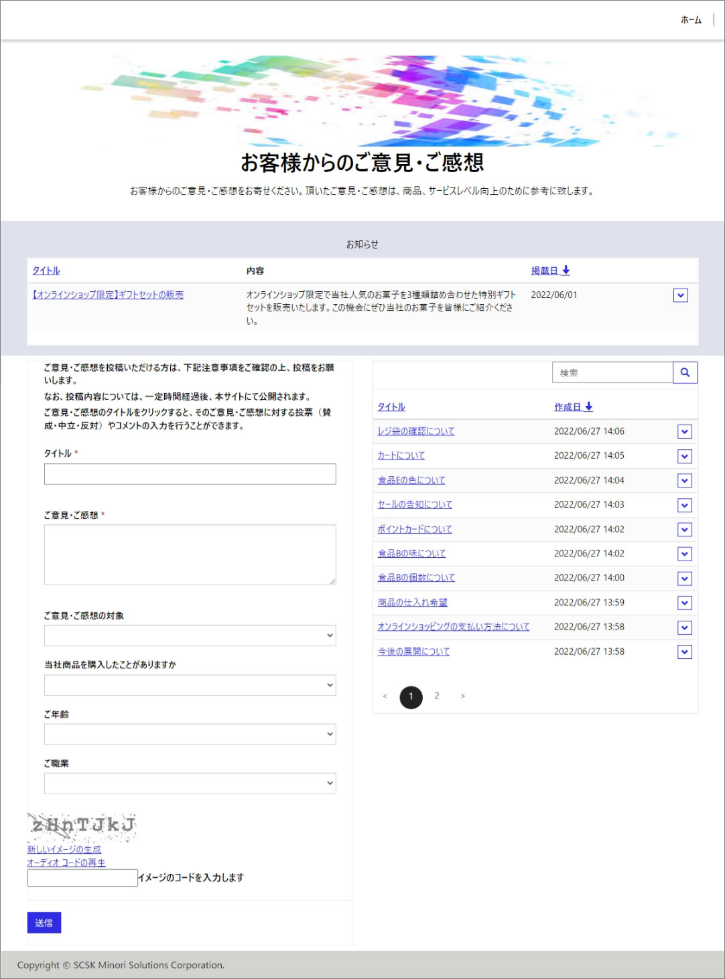Screen dimensions: 725x979
Task: Open chevron menu for 商品の仕入れ希望 row
Action: click(x=684, y=603)
